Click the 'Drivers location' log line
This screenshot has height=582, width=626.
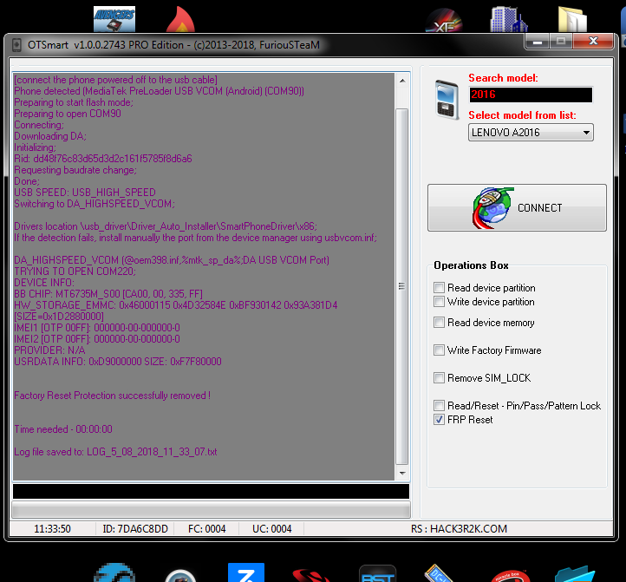(x=166, y=226)
